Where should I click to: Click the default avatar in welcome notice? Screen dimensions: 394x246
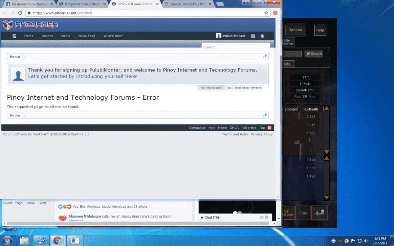click(x=18, y=74)
